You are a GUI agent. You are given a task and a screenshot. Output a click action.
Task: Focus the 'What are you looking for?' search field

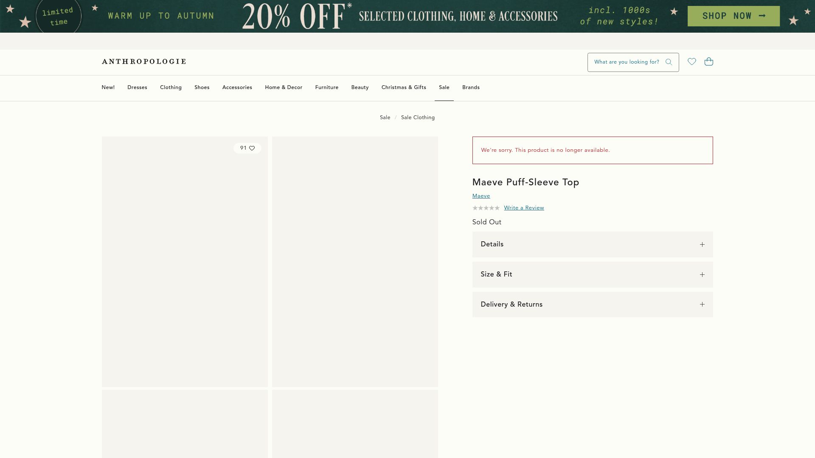pos(626,62)
